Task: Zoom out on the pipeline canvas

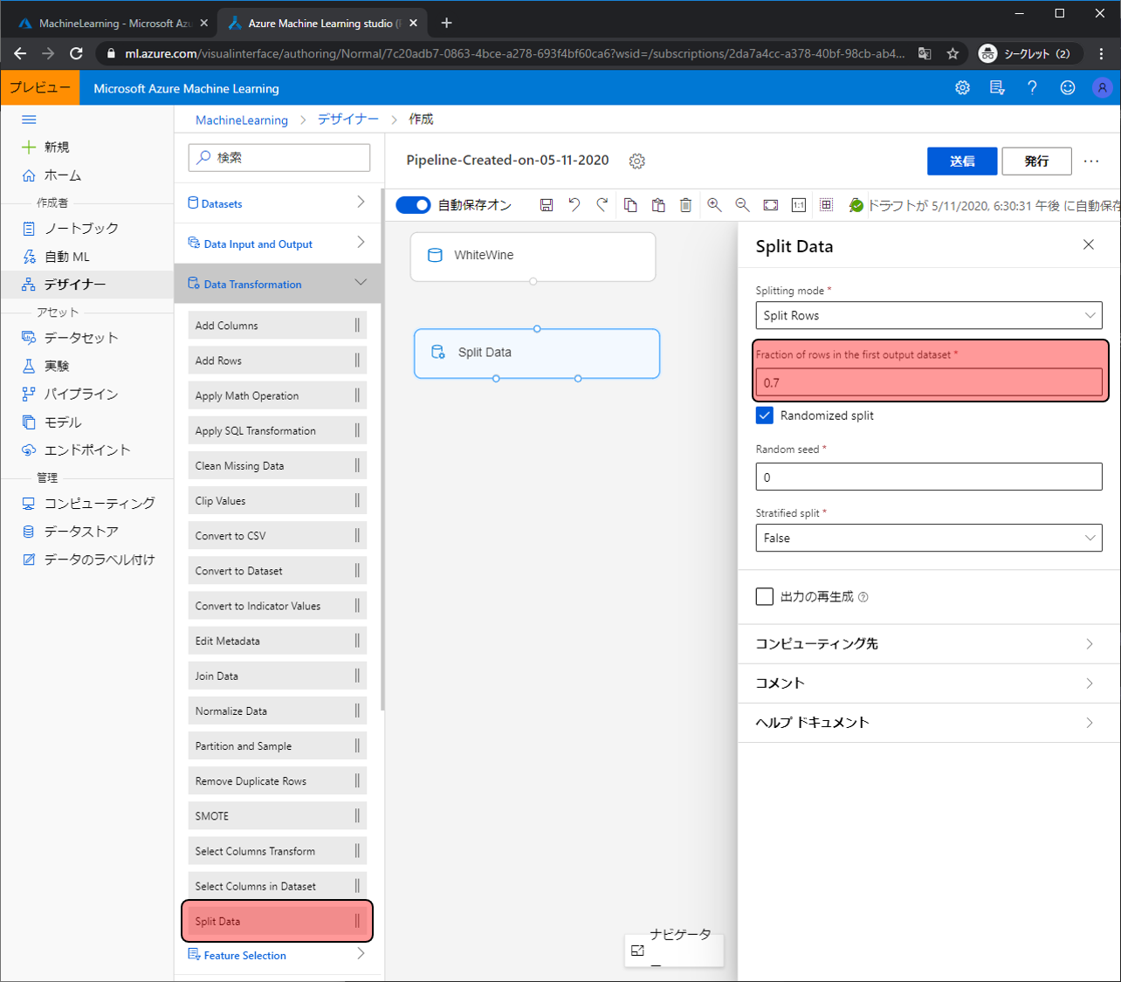Action: pos(742,205)
